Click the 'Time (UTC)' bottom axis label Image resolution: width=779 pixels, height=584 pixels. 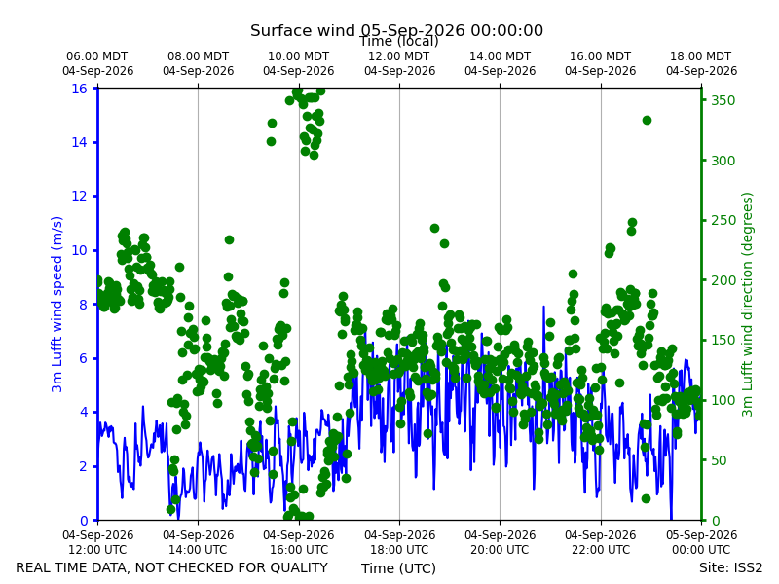tap(398, 568)
